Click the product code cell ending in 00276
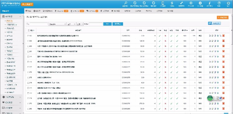Screen dimensions: 233x114 (126, 72)
